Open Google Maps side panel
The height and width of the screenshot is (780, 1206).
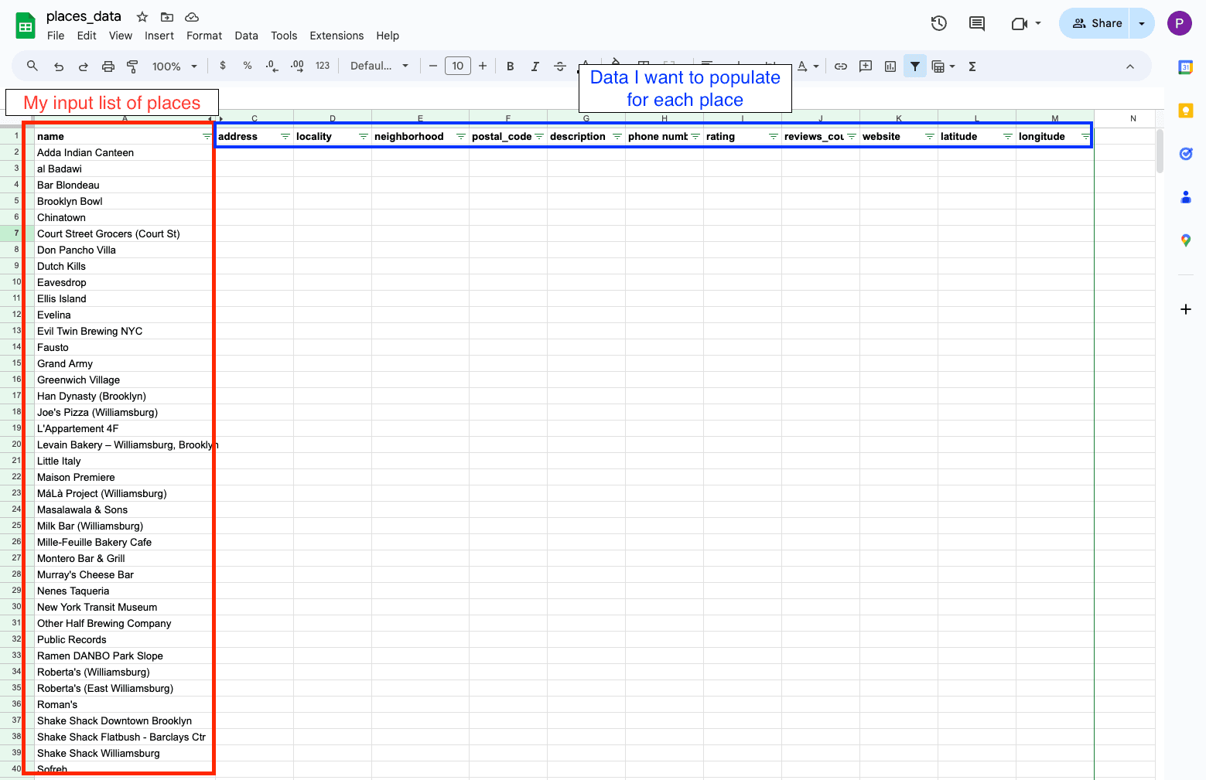(x=1185, y=240)
